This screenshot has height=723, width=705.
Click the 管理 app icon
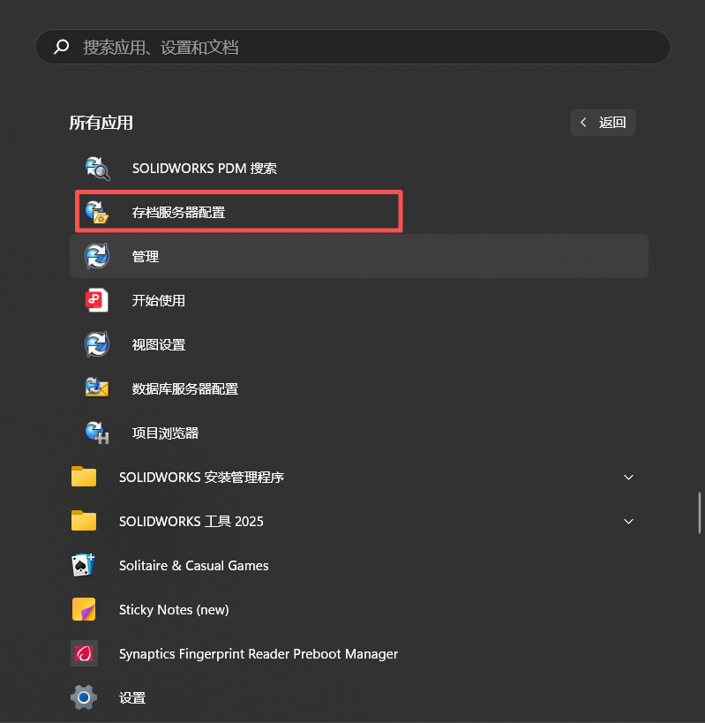click(x=97, y=256)
